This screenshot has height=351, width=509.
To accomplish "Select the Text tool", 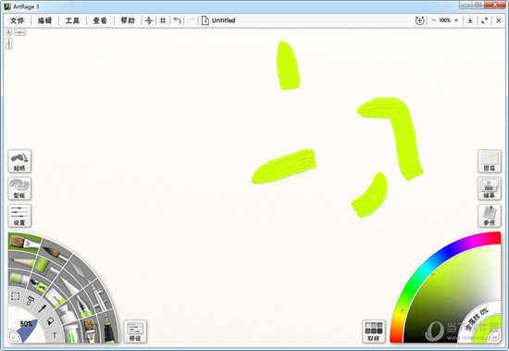I will pyautogui.click(x=55, y=335).
